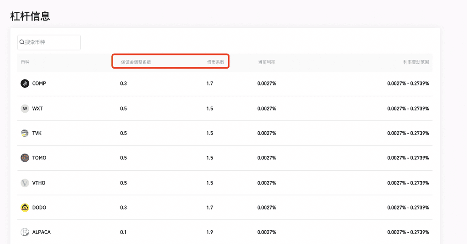Click the search magnifier icon

pyautogui.click(x=21, y=42)
